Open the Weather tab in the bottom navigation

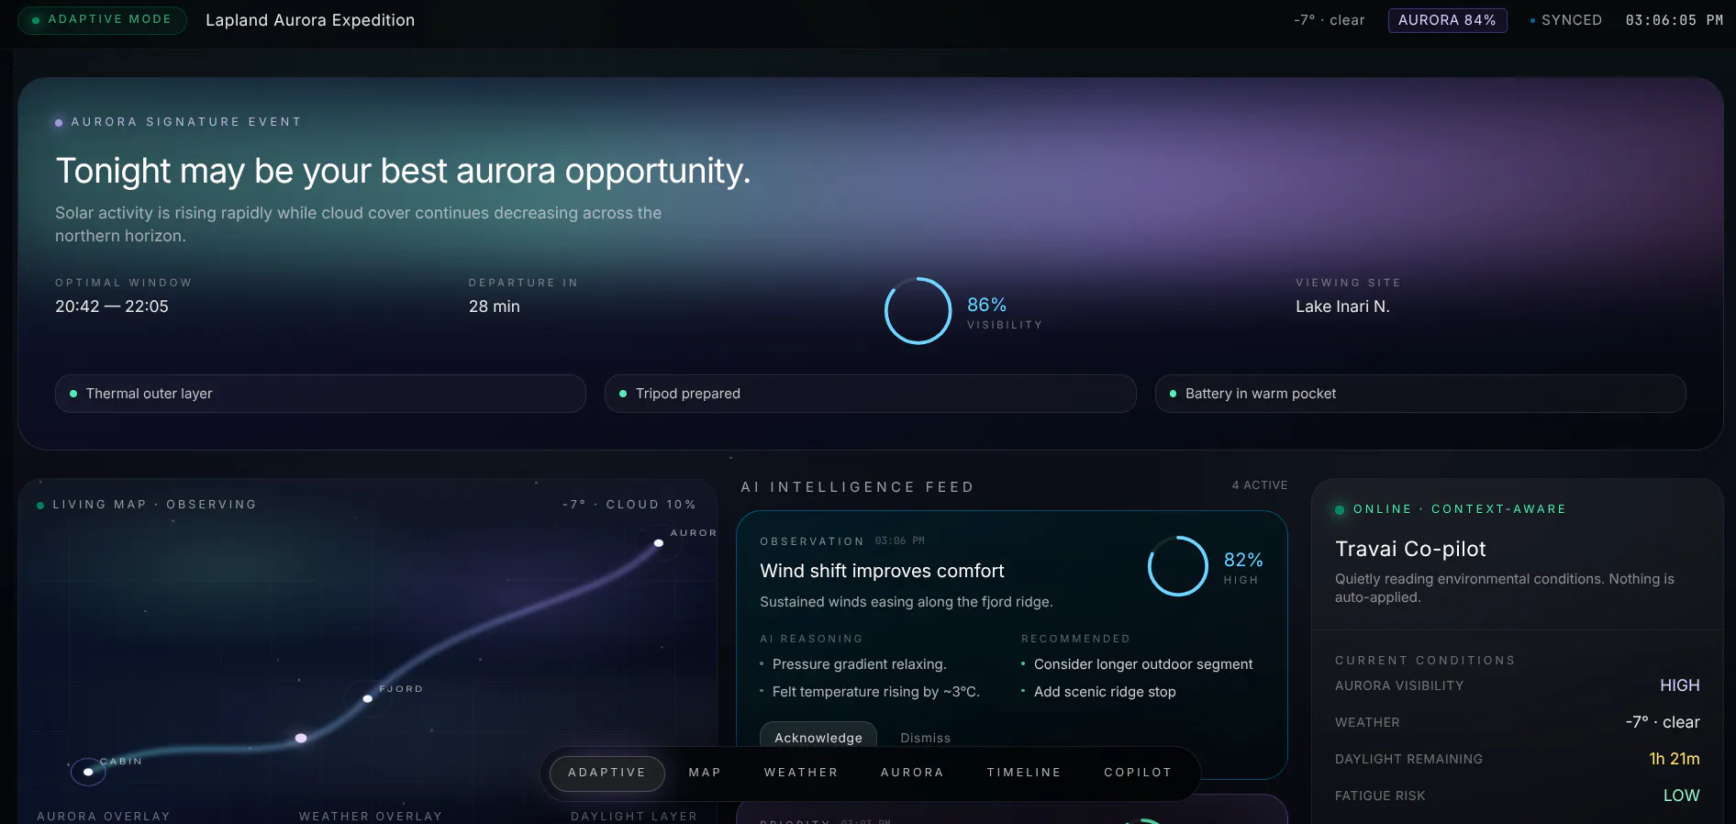point(801,773)
